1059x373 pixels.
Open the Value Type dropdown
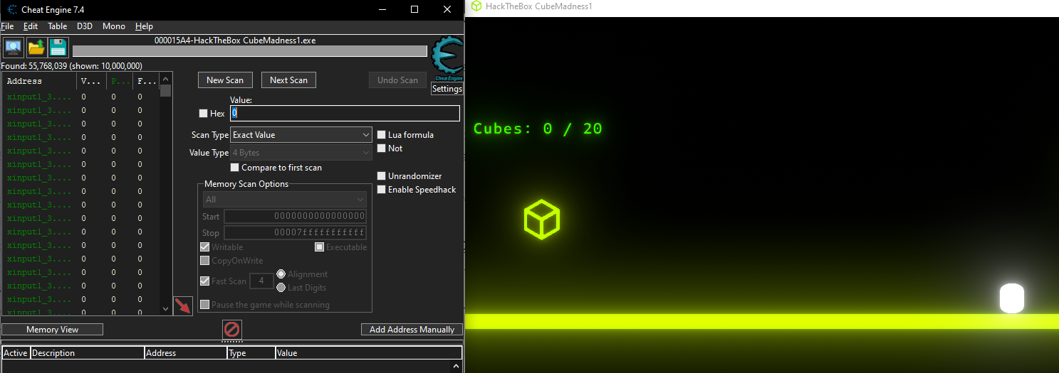pos(301,153)
